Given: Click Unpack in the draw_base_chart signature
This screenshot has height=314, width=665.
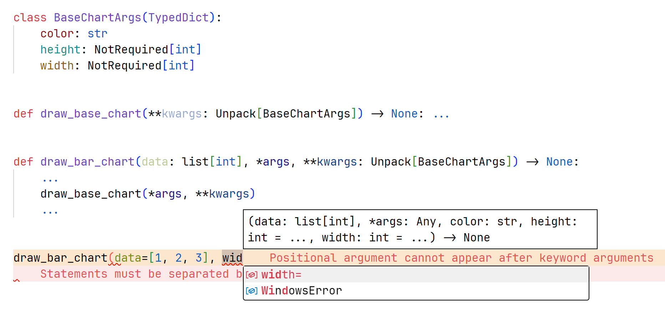Looking at the screenshot, I should 235,114.
